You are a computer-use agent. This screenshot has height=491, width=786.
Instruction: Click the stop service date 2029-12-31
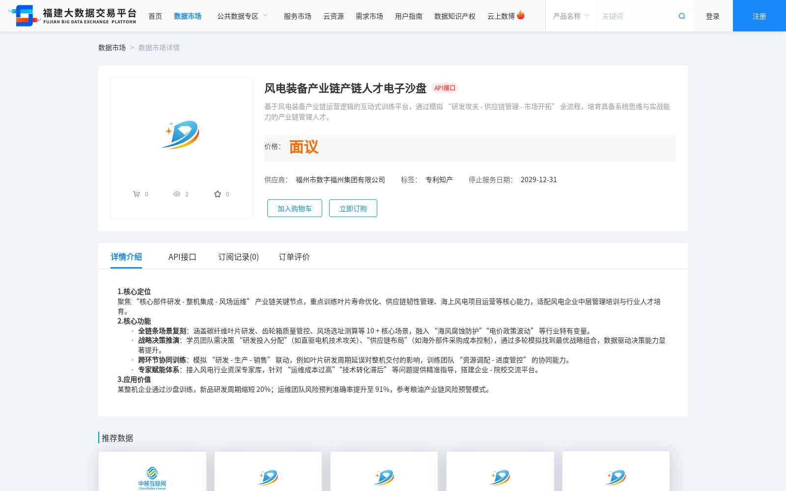tap(539, 180)
